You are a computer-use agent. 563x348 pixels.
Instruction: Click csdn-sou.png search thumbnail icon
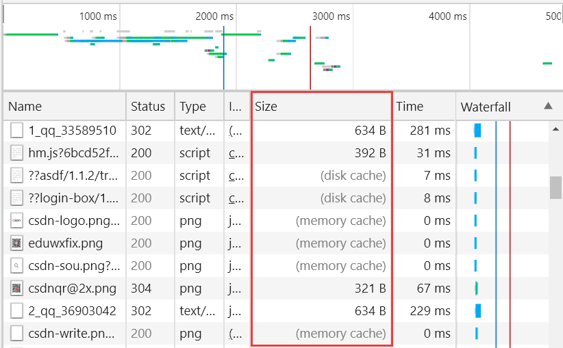click(16, 266)
